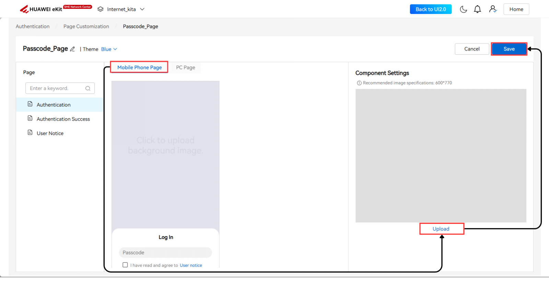Select User Notice in the page list

(x=50, y=133)
